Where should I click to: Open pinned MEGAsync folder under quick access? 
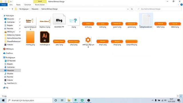coord(11,32)
